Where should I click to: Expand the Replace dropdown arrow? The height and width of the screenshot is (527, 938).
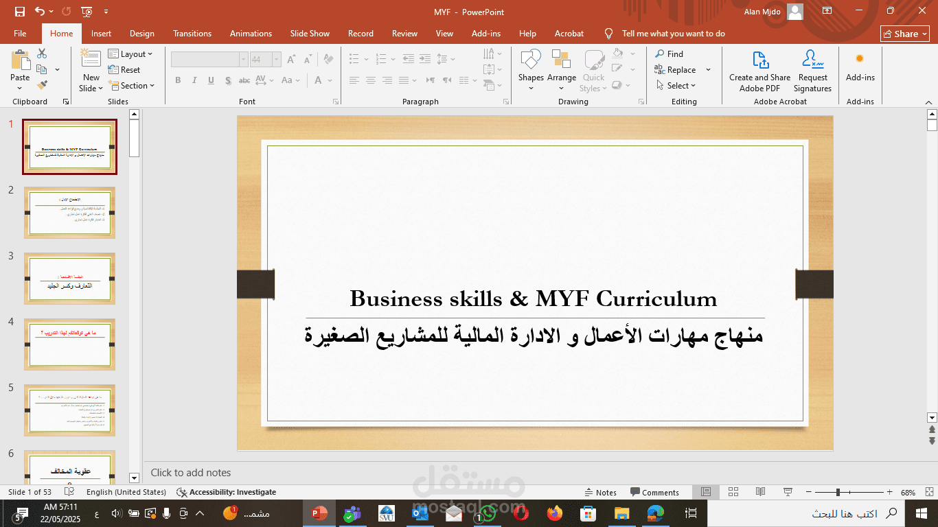click(708, 70)
